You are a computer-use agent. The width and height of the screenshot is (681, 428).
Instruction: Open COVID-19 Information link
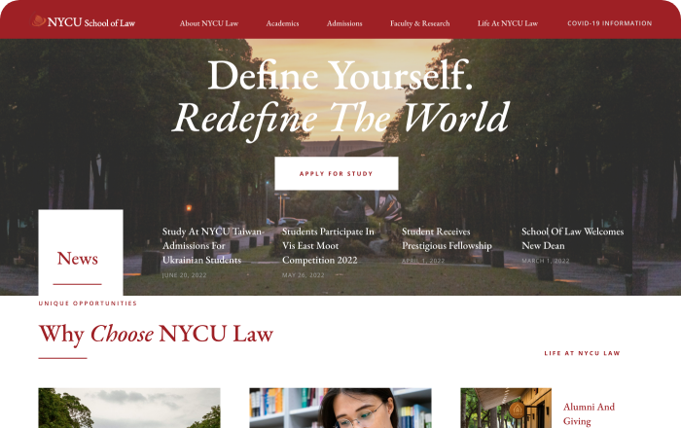point(609,23)
